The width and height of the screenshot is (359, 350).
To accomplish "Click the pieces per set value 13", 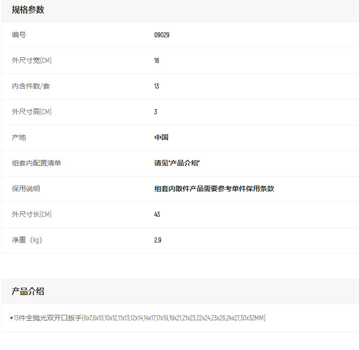I will pos(157,86).
